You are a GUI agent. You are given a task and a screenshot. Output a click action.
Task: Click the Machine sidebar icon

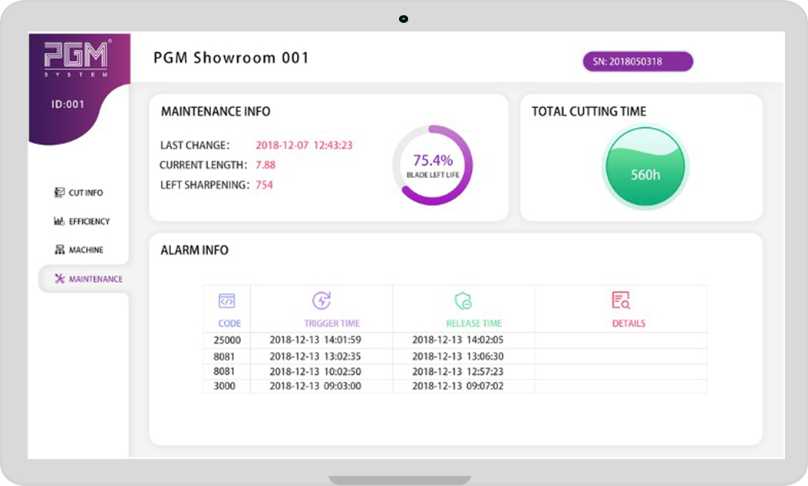(60, 250)
